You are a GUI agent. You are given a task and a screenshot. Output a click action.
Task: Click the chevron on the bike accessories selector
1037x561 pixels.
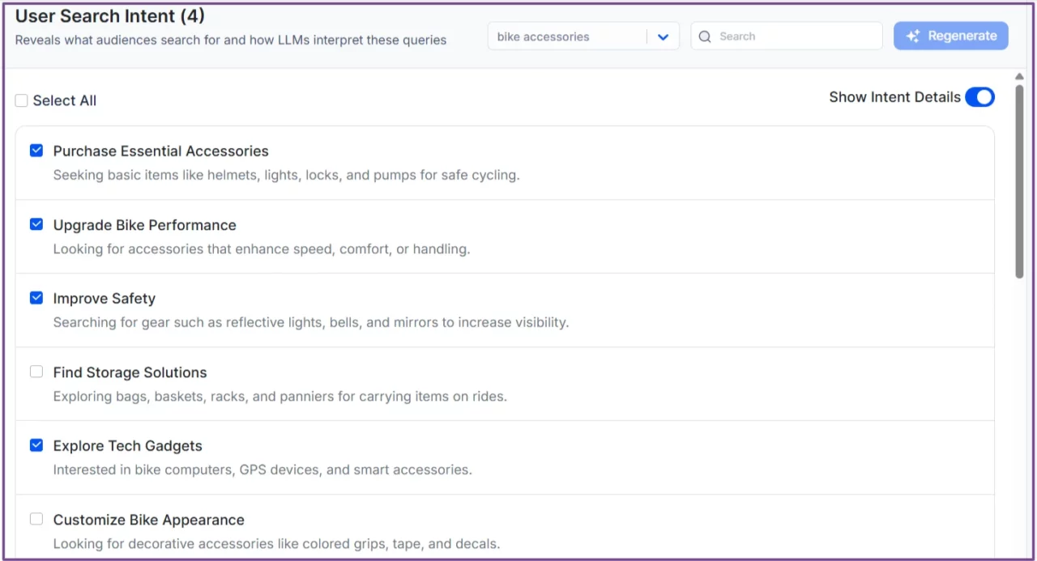[x=663, y=36]
